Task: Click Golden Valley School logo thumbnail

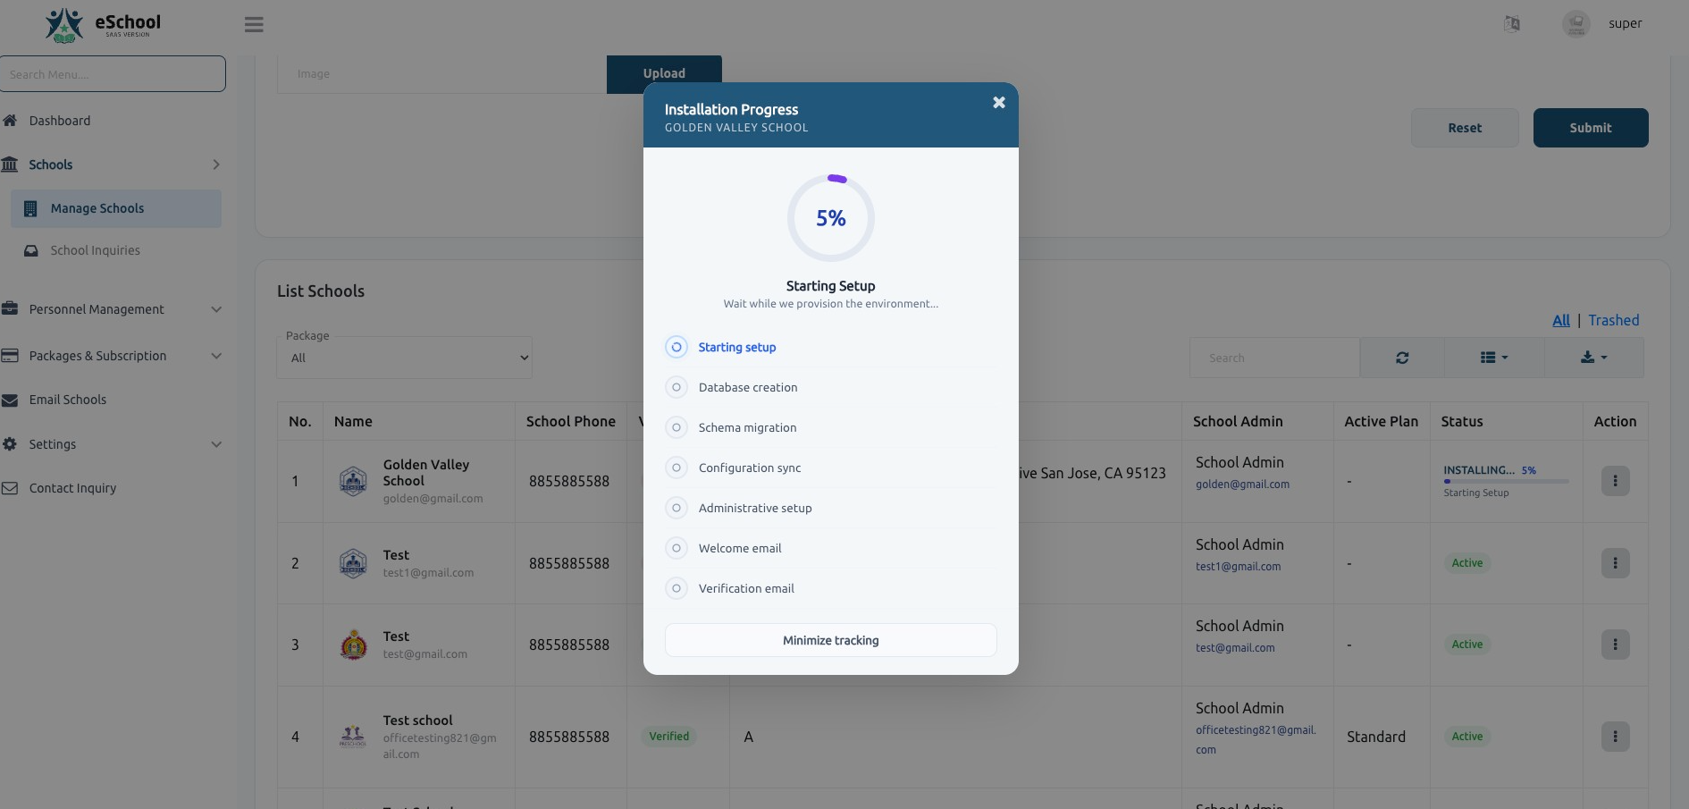Action: coord(353,481)
